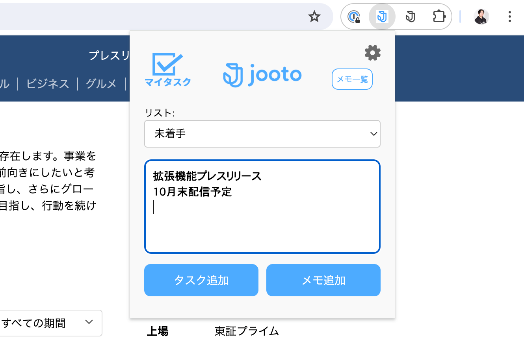Open the ビジネス category on page
Image resolution: width=524 pixels, height=340 pixels.
[48, 84]
